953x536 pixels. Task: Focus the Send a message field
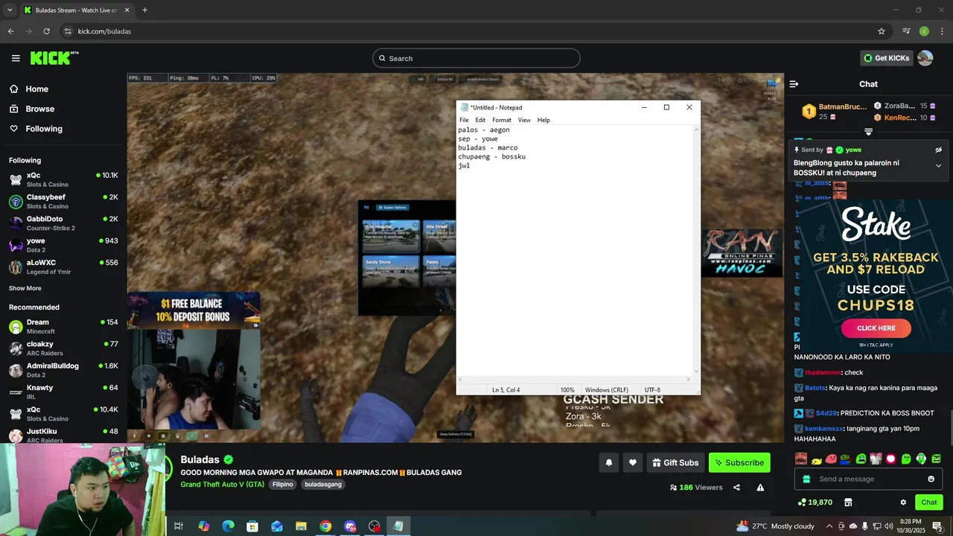click(868, 479)
